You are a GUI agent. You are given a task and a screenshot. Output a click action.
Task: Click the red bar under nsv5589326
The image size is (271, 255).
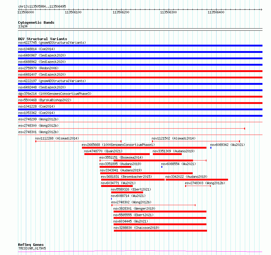point(127,192)
